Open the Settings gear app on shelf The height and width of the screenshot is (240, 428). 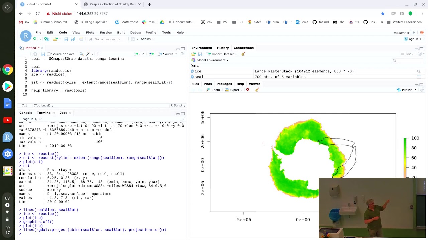coord(7,154)
